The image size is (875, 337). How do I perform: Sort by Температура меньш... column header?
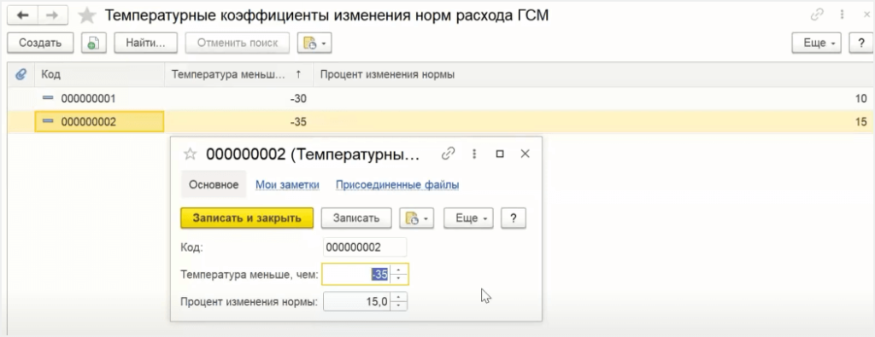239,74
